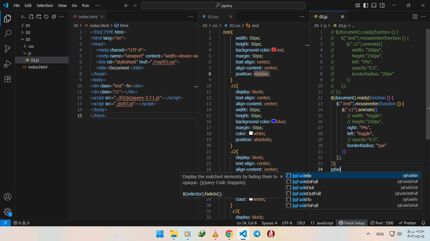Open the Edit menu
Image resolution: width=430 pixels, height=241 pixels.
pos(28,5)
